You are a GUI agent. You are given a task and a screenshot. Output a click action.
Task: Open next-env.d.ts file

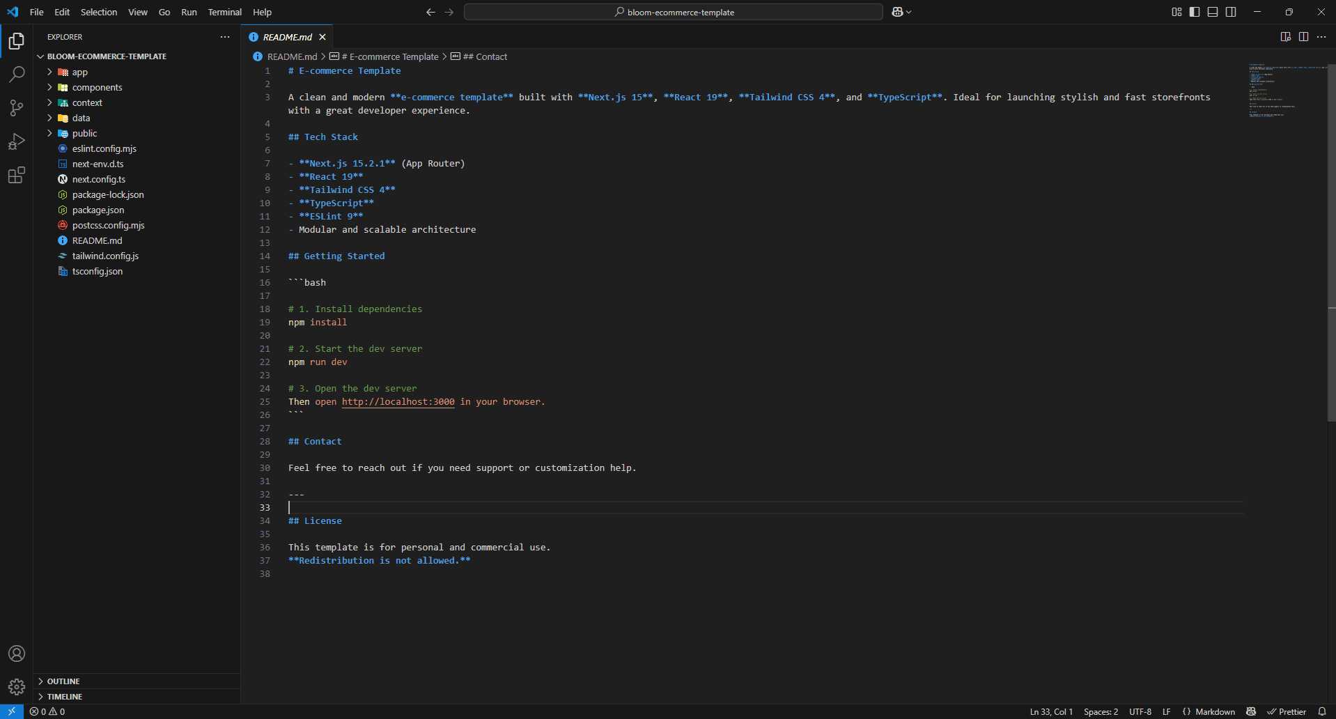click(137, 164)
